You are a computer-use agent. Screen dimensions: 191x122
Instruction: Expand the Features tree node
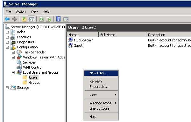pyautogui.click(x=7, y=37)
